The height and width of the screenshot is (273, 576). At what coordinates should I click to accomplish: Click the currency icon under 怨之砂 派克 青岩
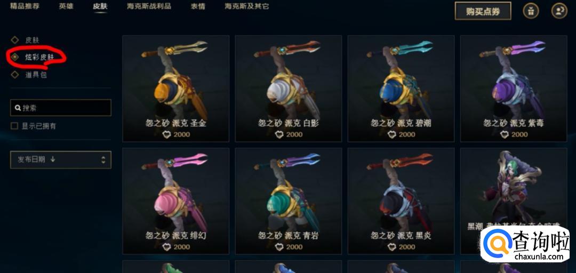tap(279, 247)
